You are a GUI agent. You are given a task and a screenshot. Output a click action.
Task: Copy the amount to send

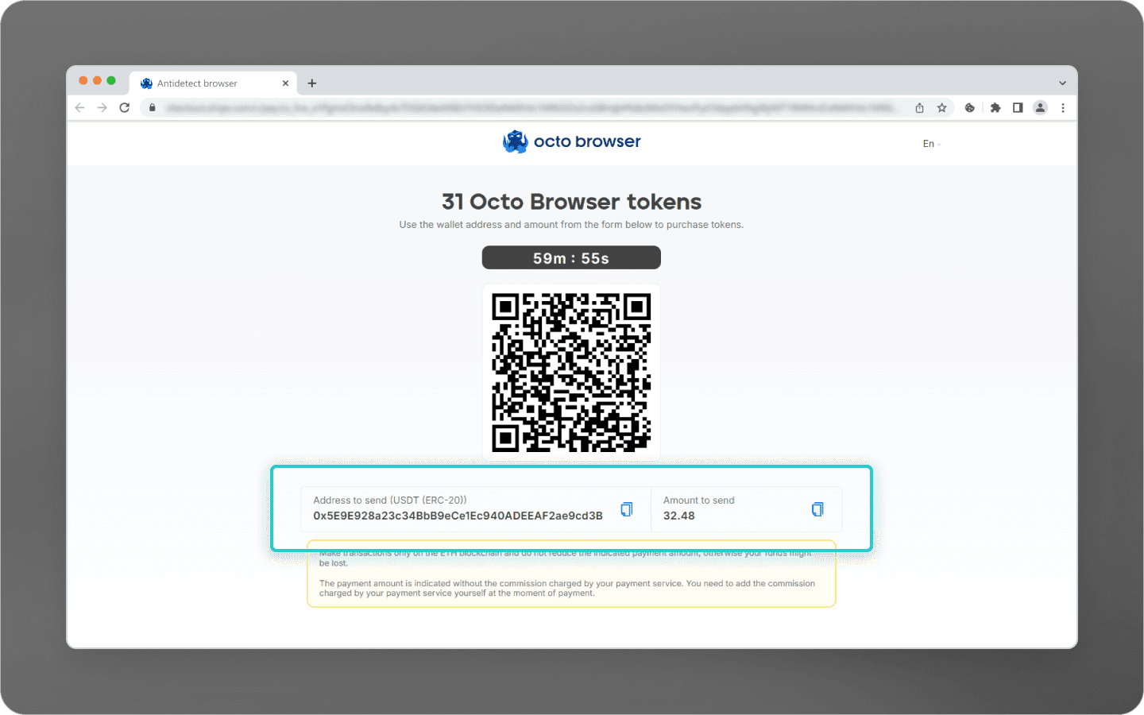817,509
